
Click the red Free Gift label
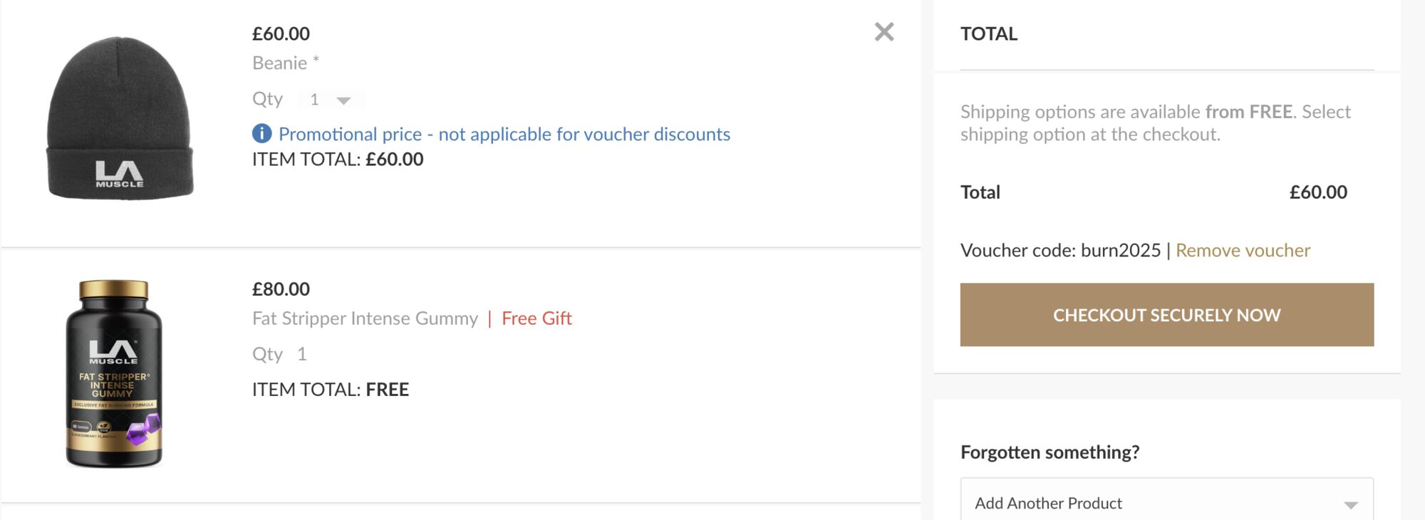coord(537,318)
